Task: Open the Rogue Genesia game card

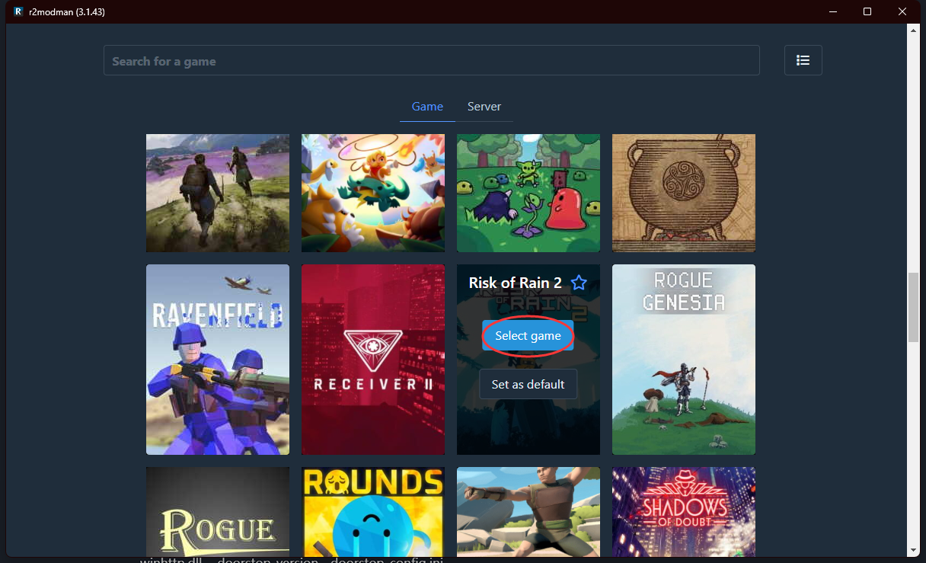Action: tap(684, 360)
